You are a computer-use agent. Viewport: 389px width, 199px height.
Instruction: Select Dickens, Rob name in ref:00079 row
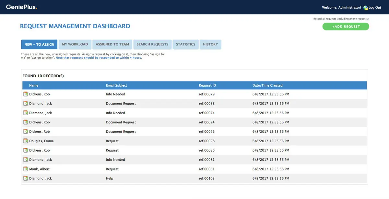pos(40,94)
